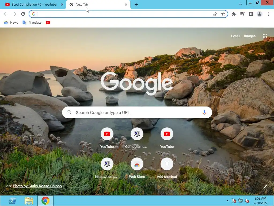Open the Gmail link

[235, 36]
